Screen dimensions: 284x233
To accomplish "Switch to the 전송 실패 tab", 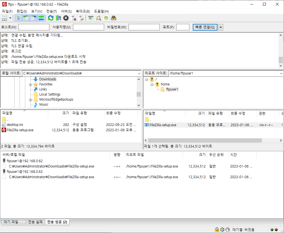I will coord(35,222).
